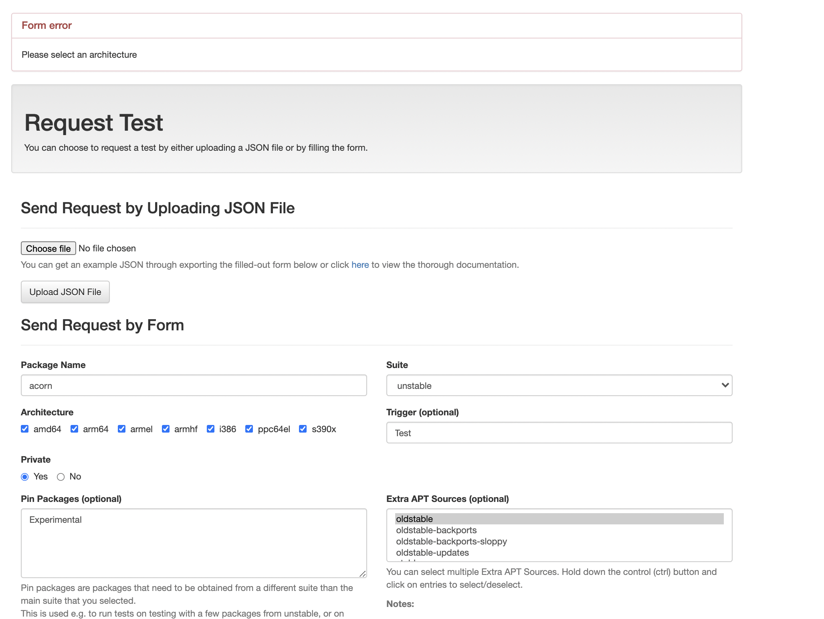Select the Private 'Yes' radio button
Image resolution: width=824 pixels, height=619 pixels.
coord(25,477)
